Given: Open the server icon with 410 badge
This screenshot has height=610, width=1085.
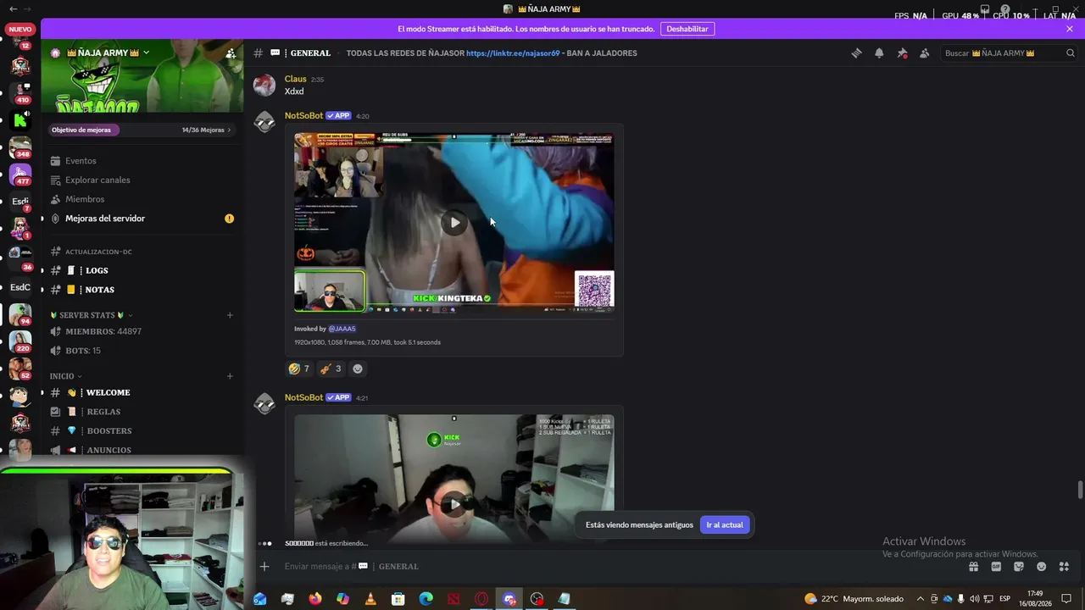Looking at the screenshot, I should pyautogui.click(x=19, y=92).
